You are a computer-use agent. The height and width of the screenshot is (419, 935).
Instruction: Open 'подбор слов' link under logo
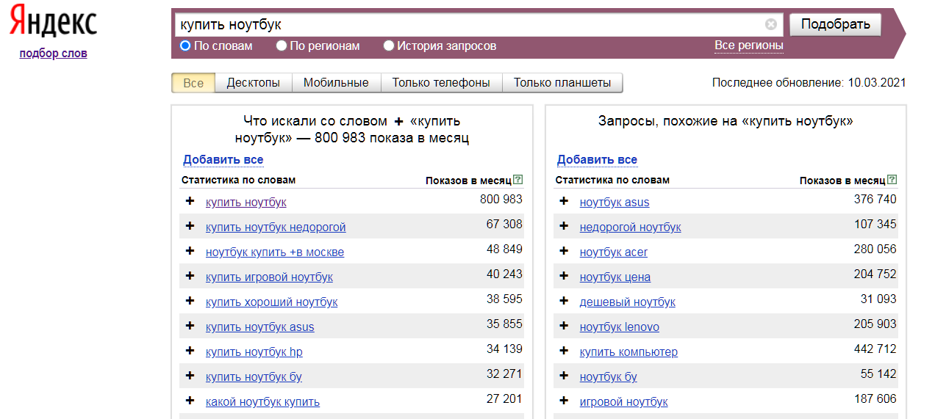tap(53, 53)
